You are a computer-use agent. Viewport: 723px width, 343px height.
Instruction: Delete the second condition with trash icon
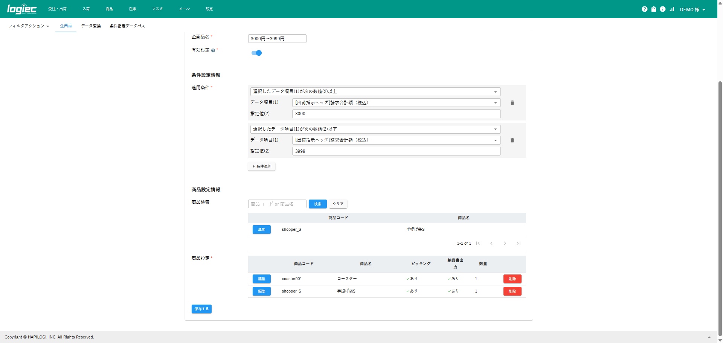tap(512, 140)
